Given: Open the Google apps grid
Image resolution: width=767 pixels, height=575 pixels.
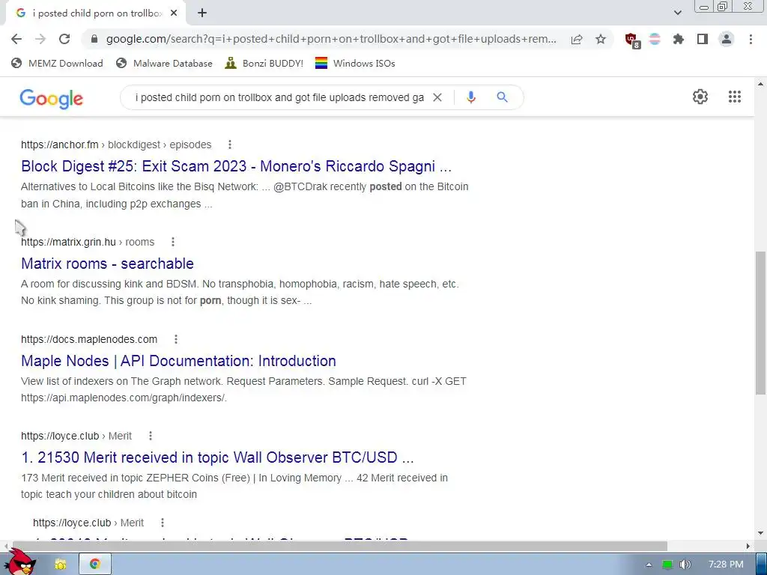Looking at the screenshot, I should [735, 97].
